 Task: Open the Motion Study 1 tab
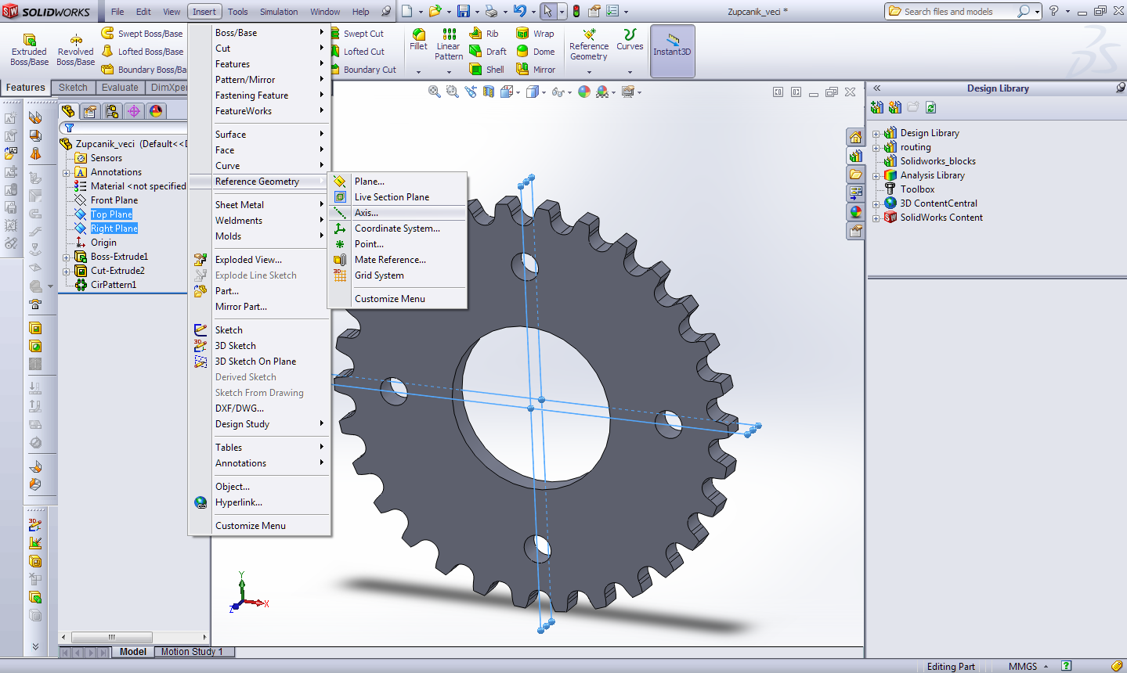click(x=192, y=652)
